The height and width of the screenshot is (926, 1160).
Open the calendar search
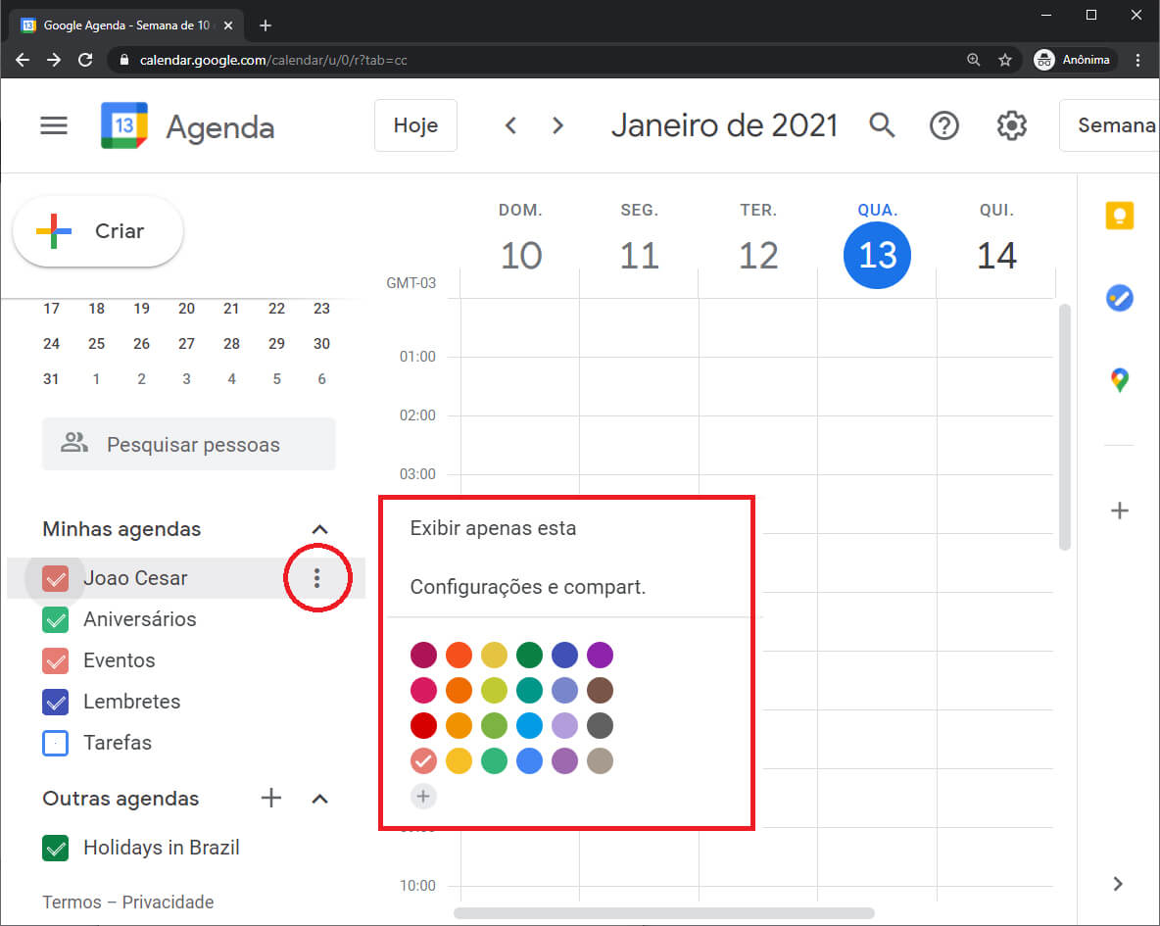point(882,125)
